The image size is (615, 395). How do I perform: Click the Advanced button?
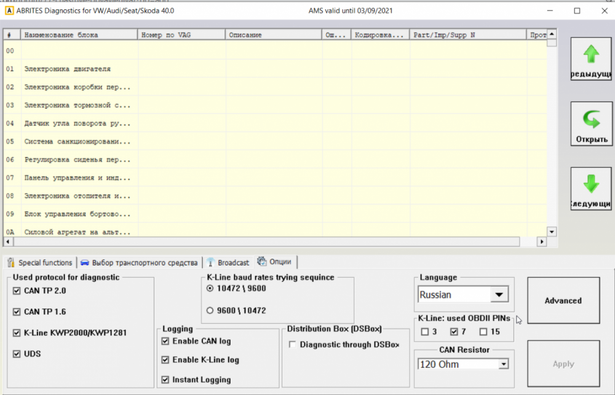pyautogui.click(x=563, y=300)
